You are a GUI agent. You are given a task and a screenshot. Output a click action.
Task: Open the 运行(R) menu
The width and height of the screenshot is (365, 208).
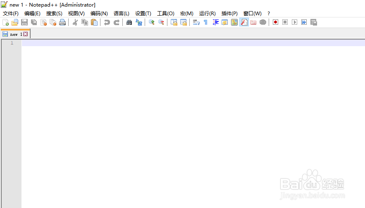pyautogui.click(x=207, y=14)
